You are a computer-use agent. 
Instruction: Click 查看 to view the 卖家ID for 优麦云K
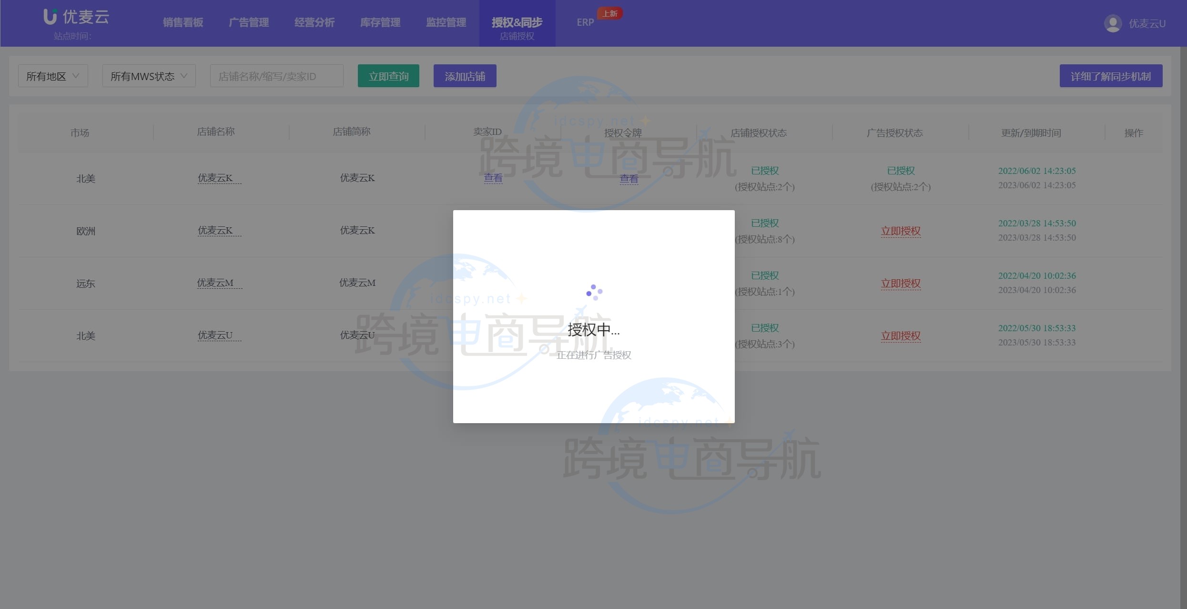[493, 178]
